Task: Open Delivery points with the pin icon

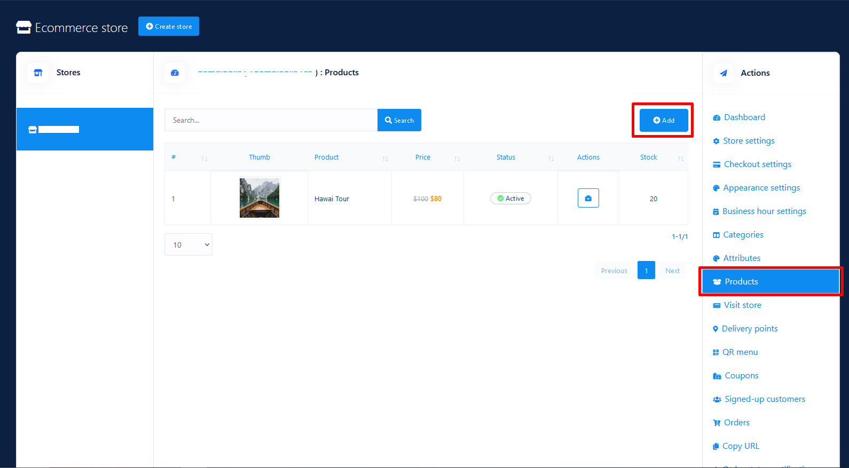Action: click(749, 329)
